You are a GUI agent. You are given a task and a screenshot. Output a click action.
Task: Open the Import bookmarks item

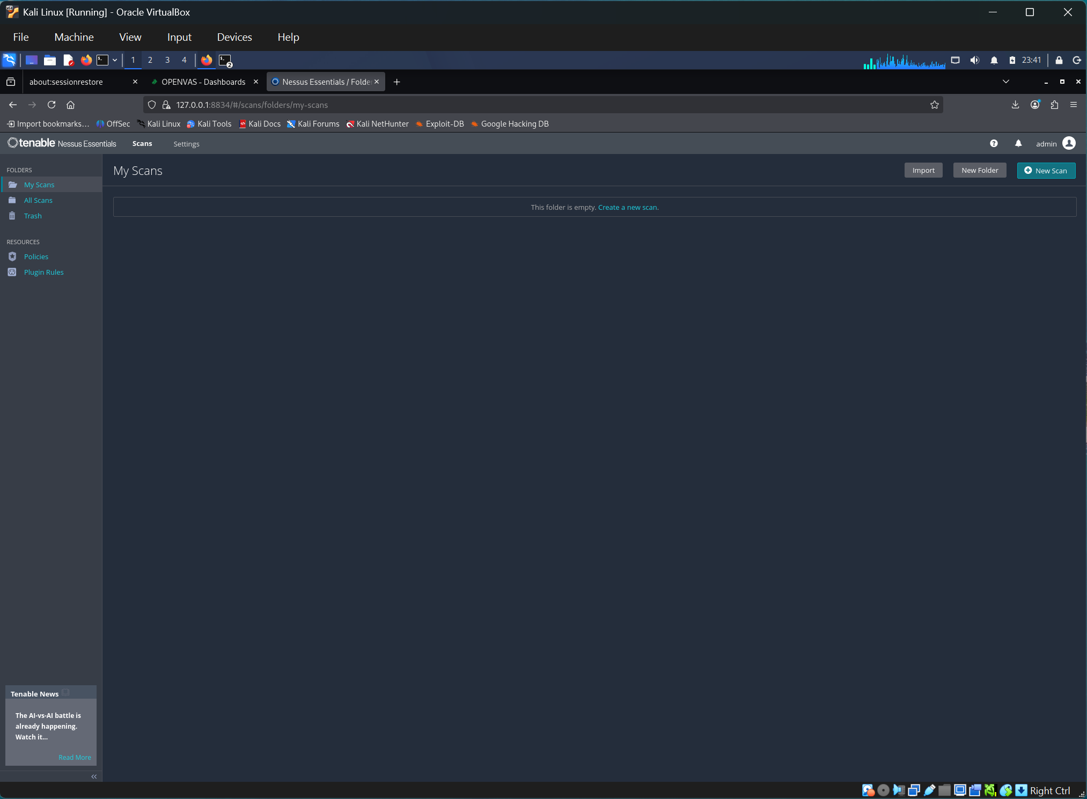click(48, 124)
